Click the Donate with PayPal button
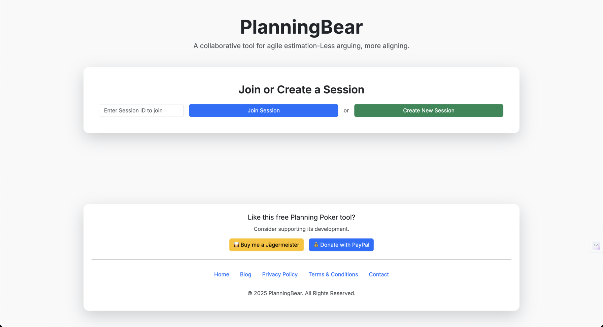Screen dimensions: 603x327 click(341, 245)
